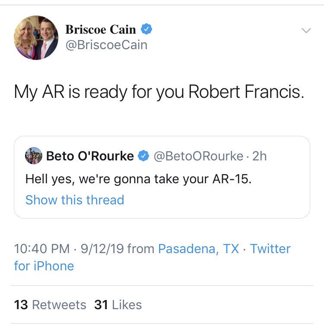Open the quoted tweet text about AR-15
Screen dimensions: 324x332
(139, 179)
